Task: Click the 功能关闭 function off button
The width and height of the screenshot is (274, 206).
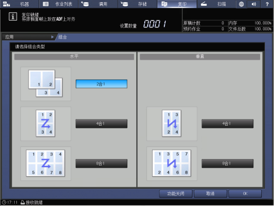Action: click(x=175, y=194)
